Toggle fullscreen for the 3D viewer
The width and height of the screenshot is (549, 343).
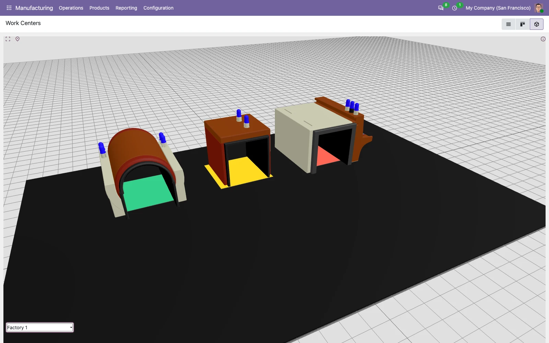tap(8, 39)
